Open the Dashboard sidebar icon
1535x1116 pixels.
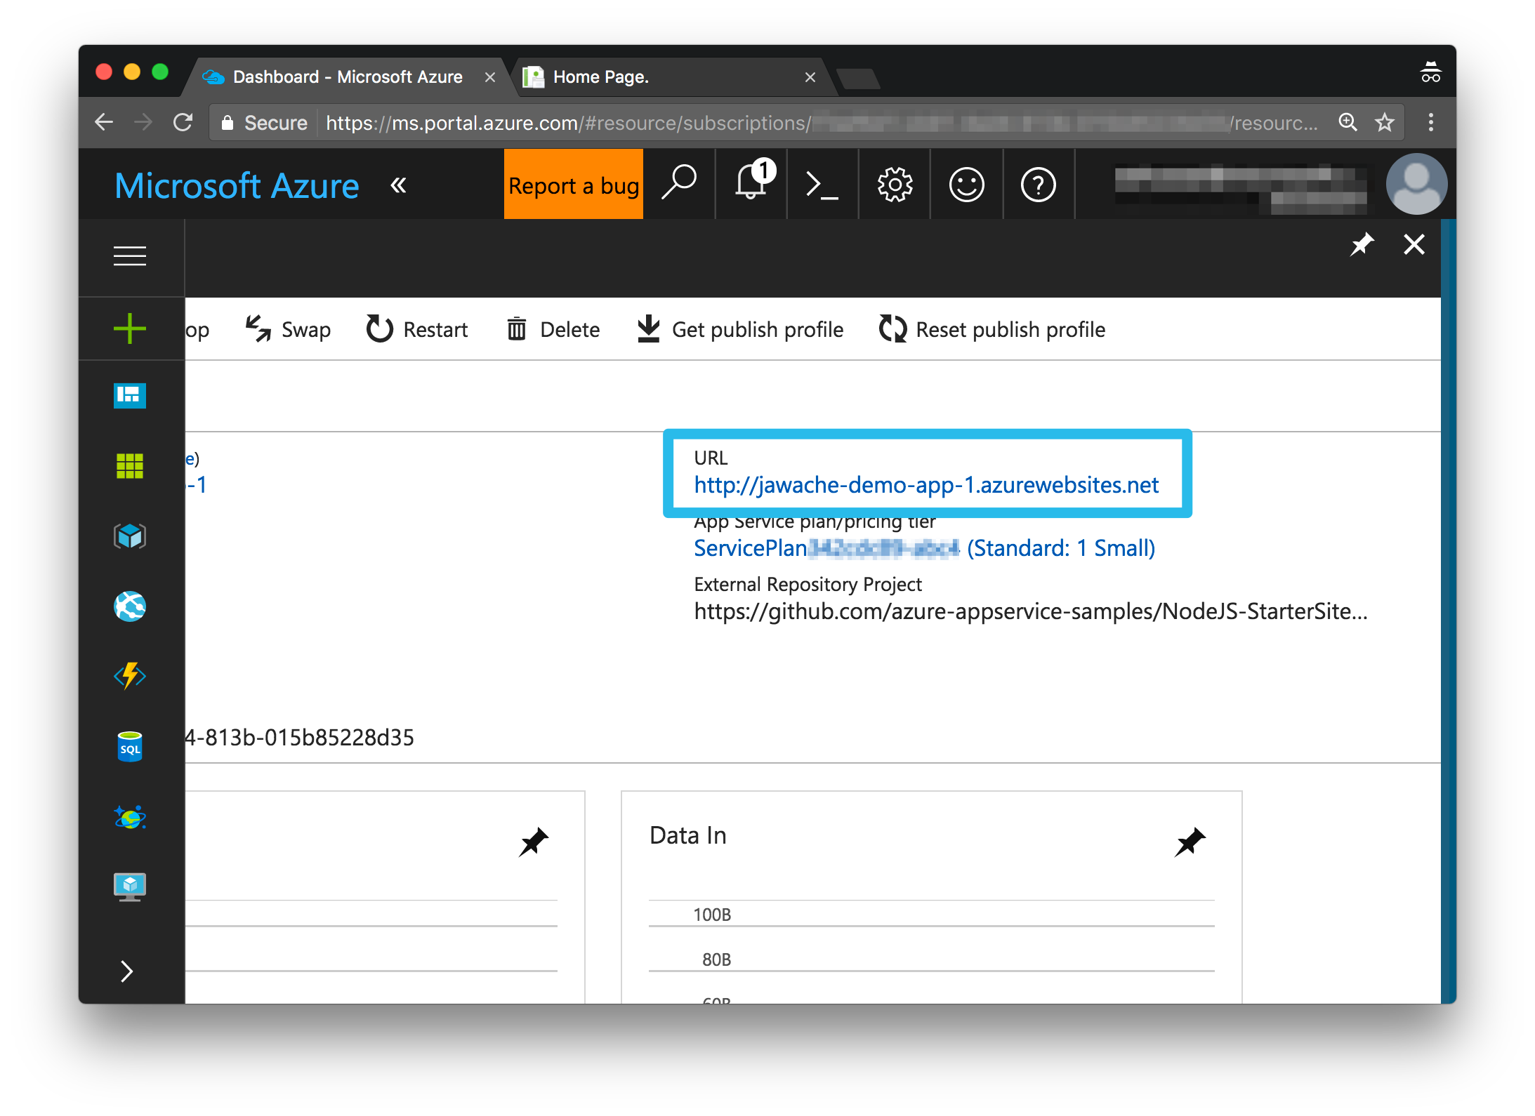130,395
